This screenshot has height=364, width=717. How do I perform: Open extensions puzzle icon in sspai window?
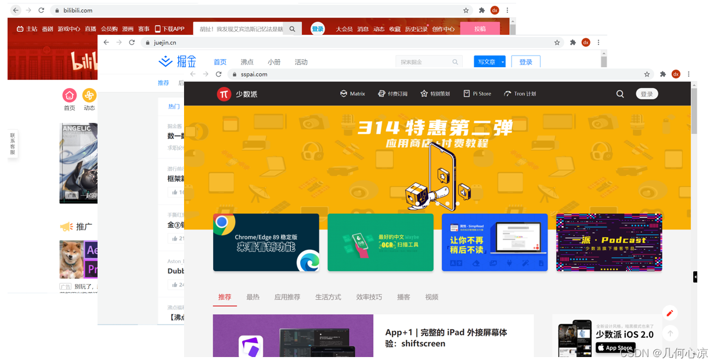click(662, 74)
